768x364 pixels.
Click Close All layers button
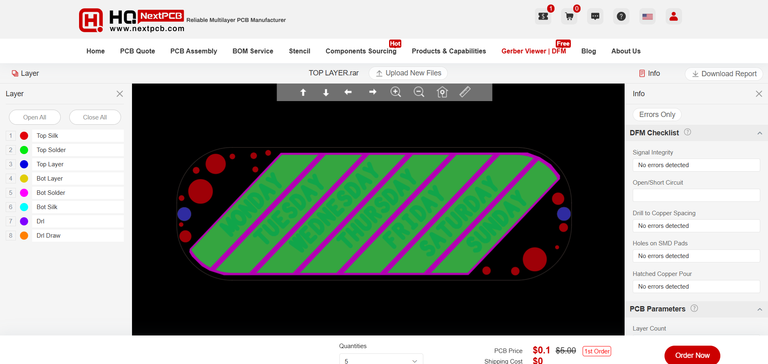pyautogui.click(x=95, y=117)
